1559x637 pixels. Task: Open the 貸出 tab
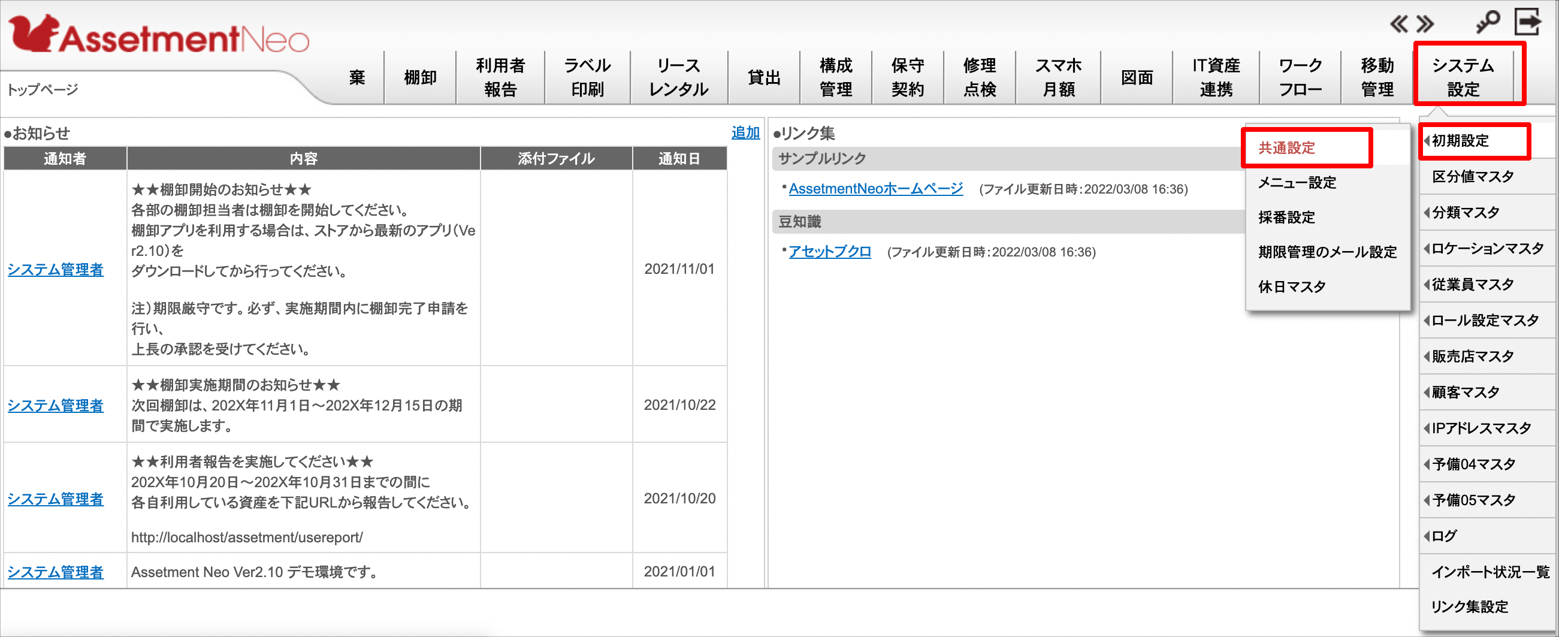tap(764, 77)
